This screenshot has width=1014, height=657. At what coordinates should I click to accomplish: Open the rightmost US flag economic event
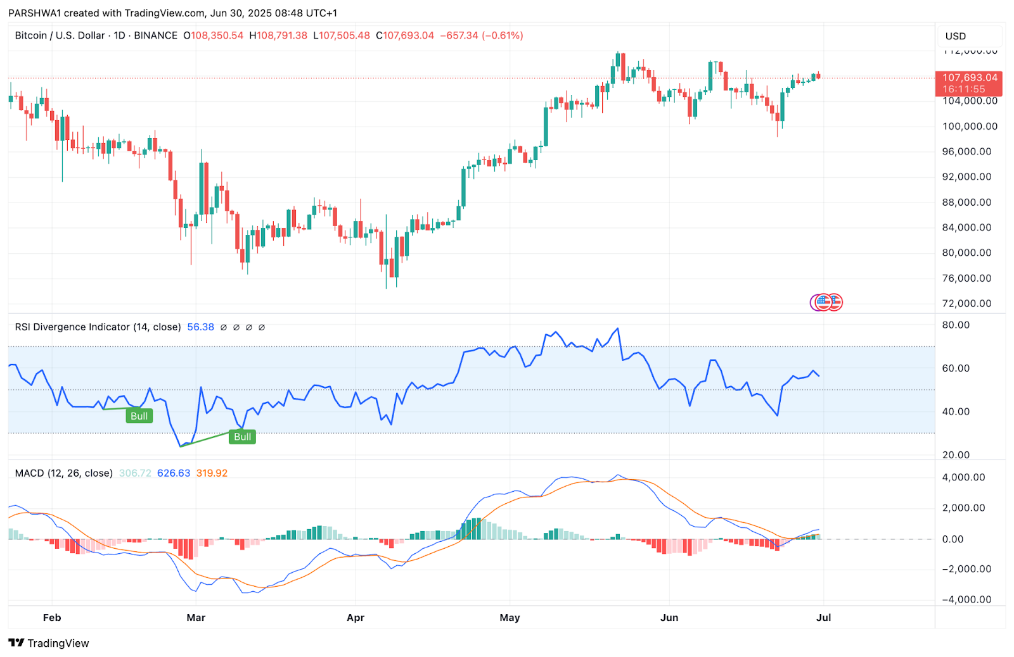pos(835,303)
